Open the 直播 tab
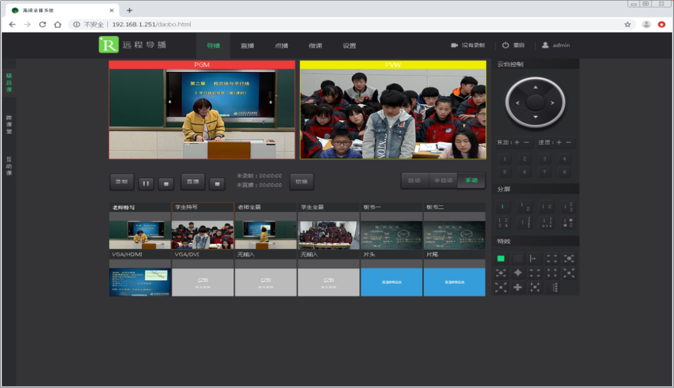674x388 pixels. (x=247, y=46)
